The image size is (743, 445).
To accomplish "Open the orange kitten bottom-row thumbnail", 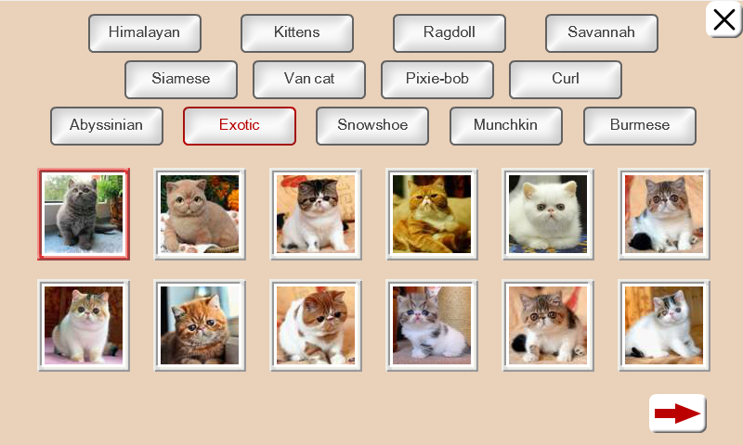I will point(200,325).
